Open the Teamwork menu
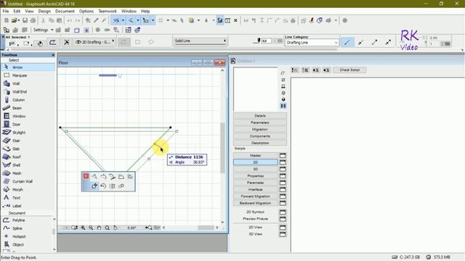The image size is (465, 261). pos(108,11)
